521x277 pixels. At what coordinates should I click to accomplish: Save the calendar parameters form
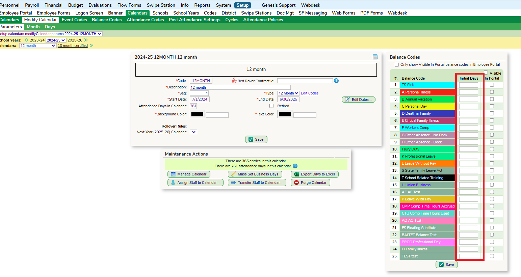pyautogui.click(x=256, y=139)
